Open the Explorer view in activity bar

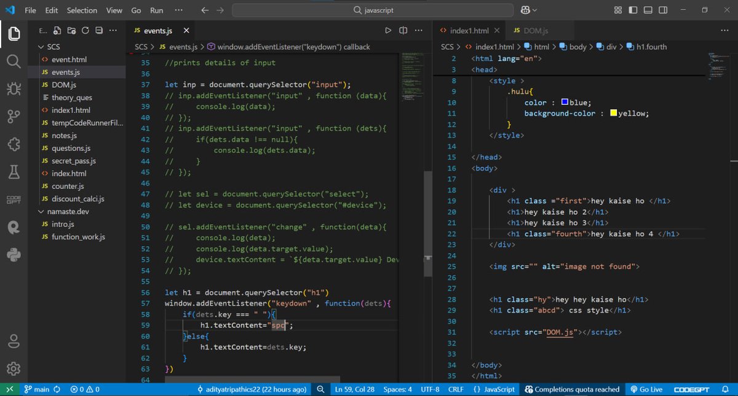click(x=14, y=33)
